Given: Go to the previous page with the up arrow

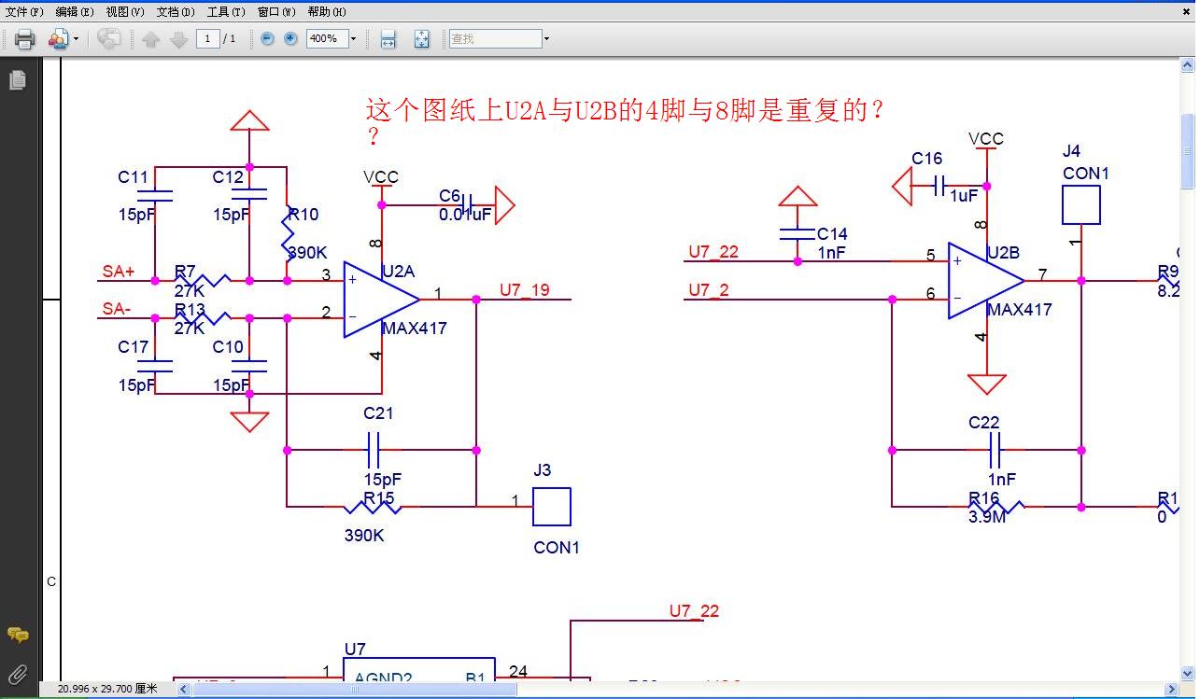Looking at the screenshot, I should 151,39.
